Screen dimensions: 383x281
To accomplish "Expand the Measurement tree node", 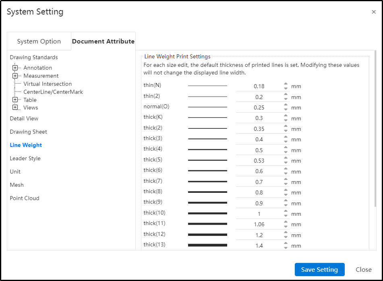I will point(15,76).
